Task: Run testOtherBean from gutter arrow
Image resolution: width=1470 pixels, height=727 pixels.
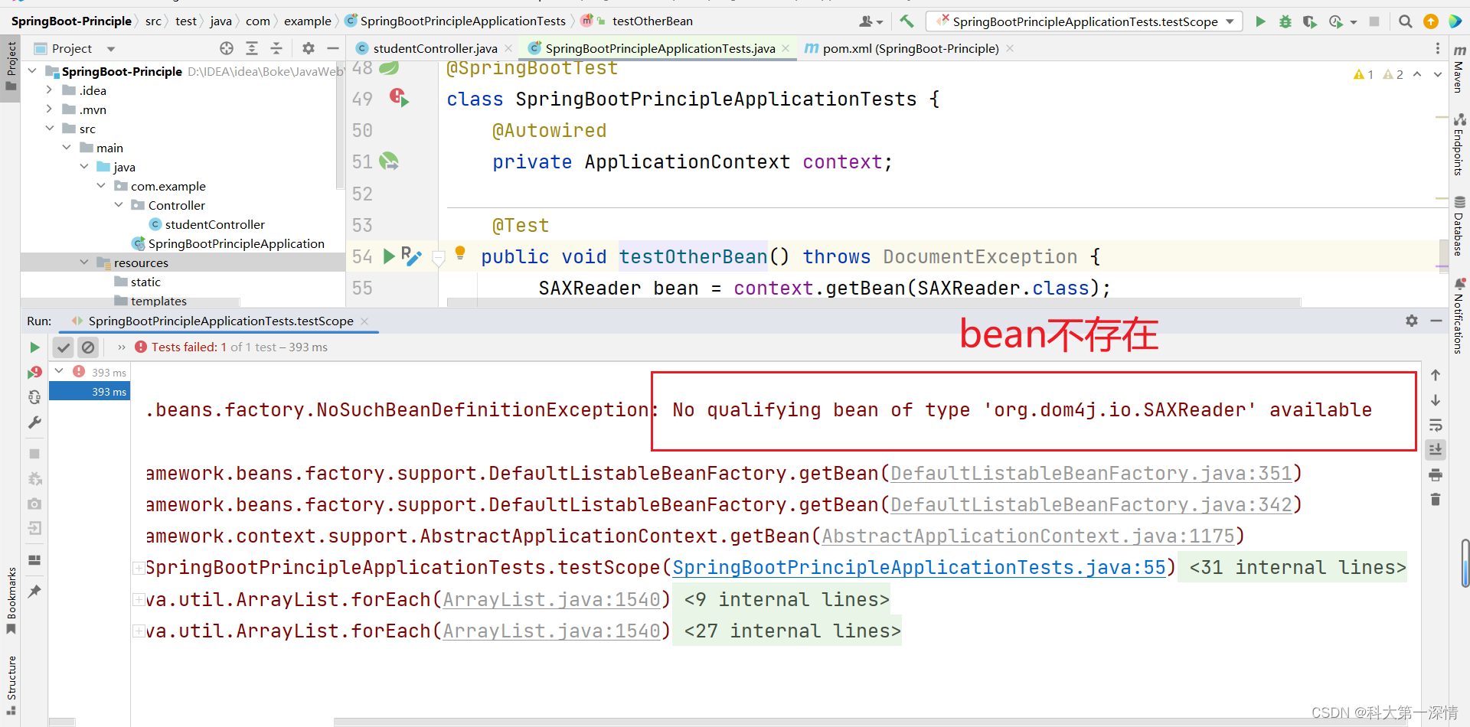Action: (389, 256)
